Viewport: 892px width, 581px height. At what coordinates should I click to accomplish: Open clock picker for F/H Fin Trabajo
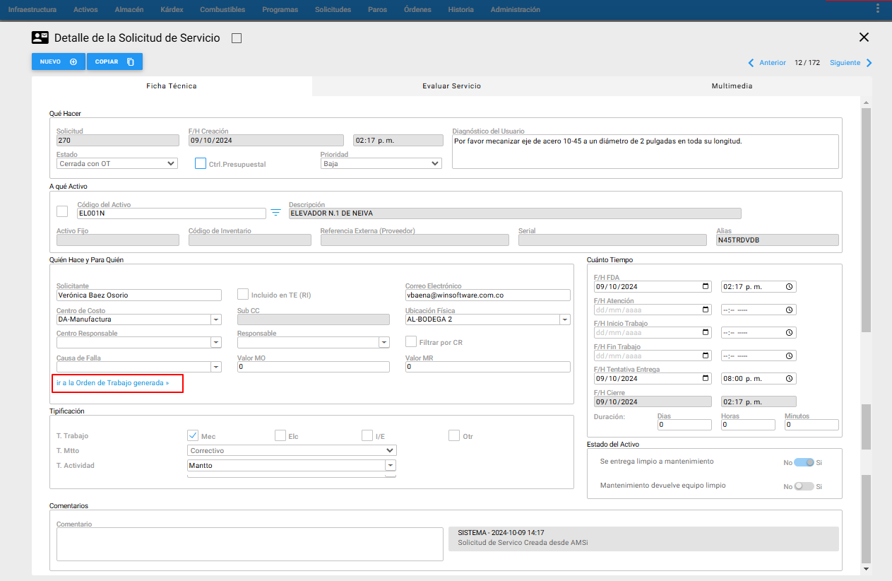coord(790,356)
